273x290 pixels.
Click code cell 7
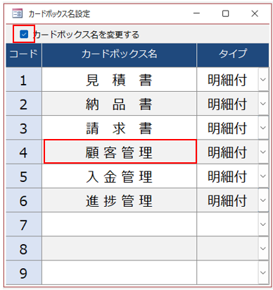[24, 224]
